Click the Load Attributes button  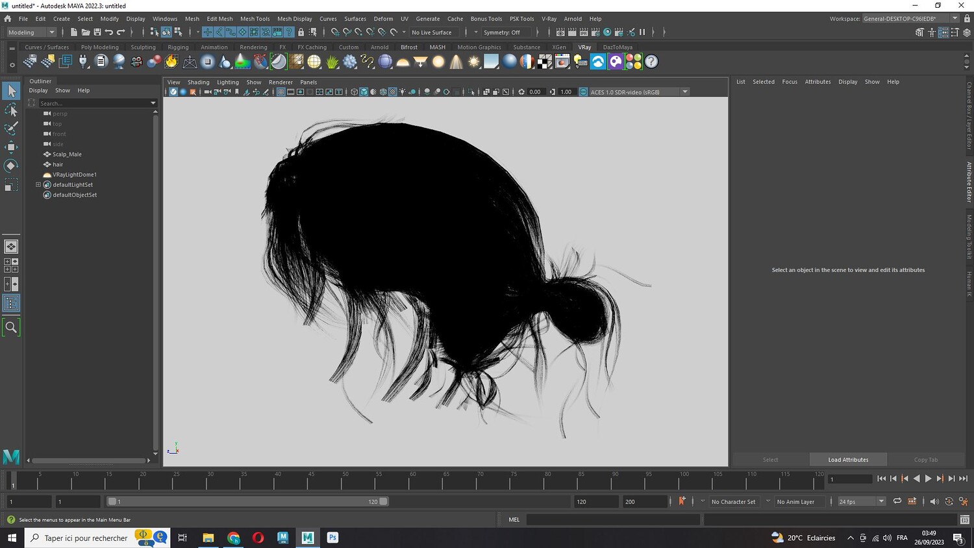coord(847,460)
